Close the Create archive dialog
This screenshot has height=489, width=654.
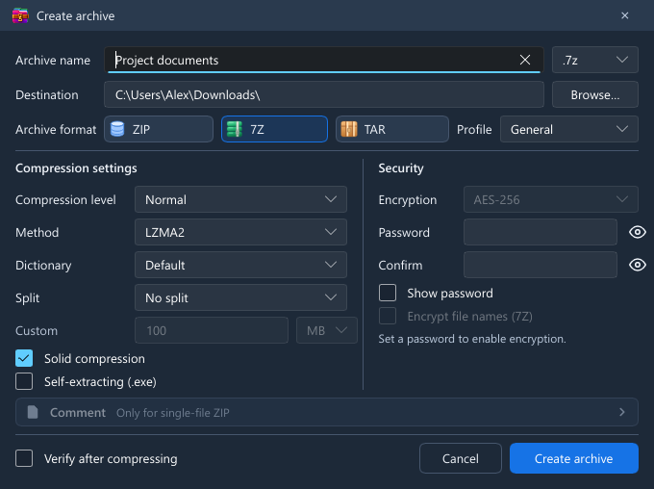click(625, 15)
